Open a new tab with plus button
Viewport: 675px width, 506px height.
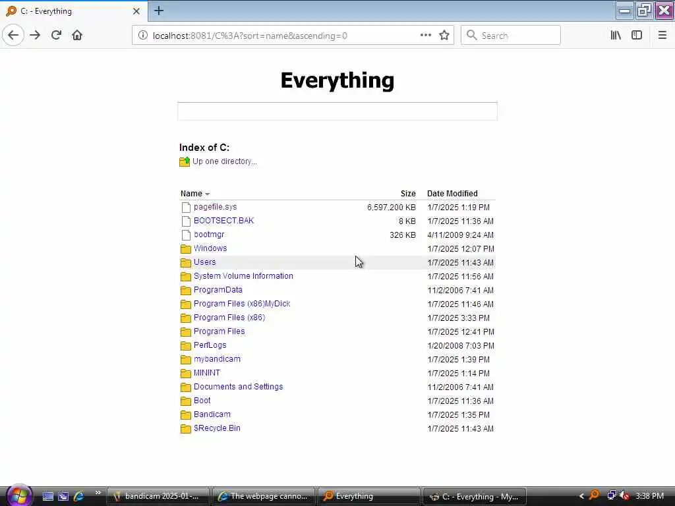pos(159,11)
